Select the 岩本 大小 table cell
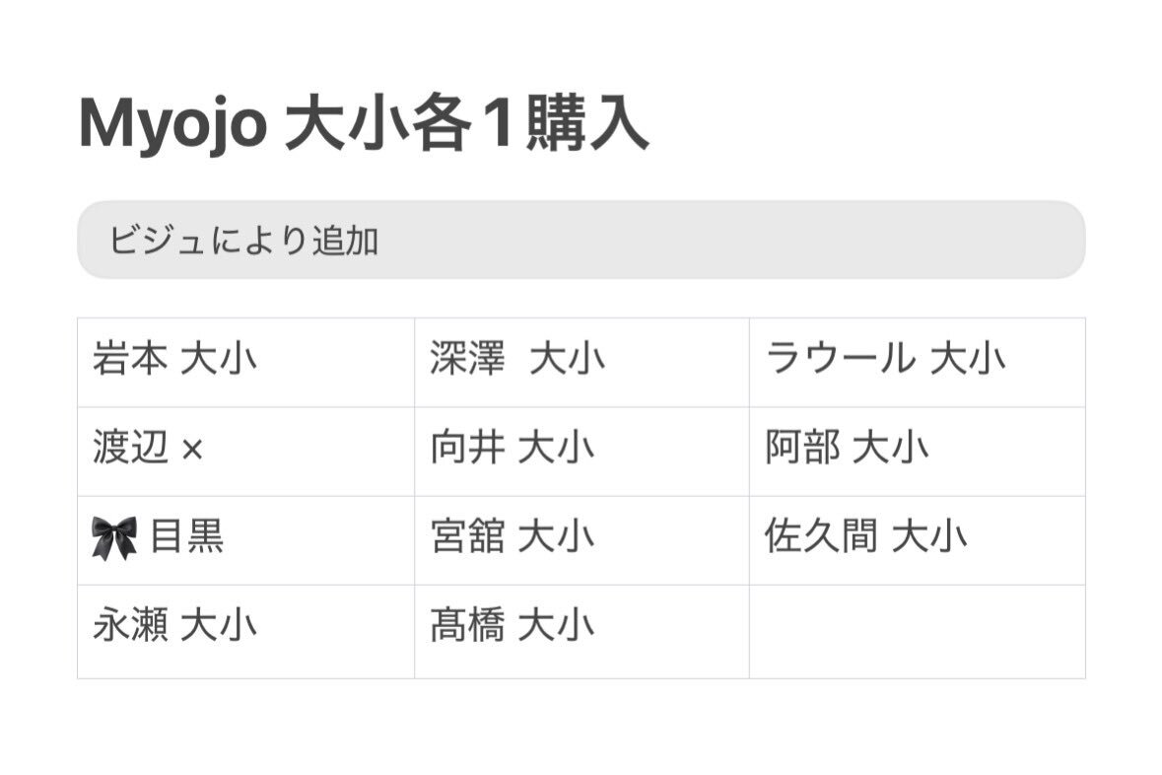 tap(246, 363)
